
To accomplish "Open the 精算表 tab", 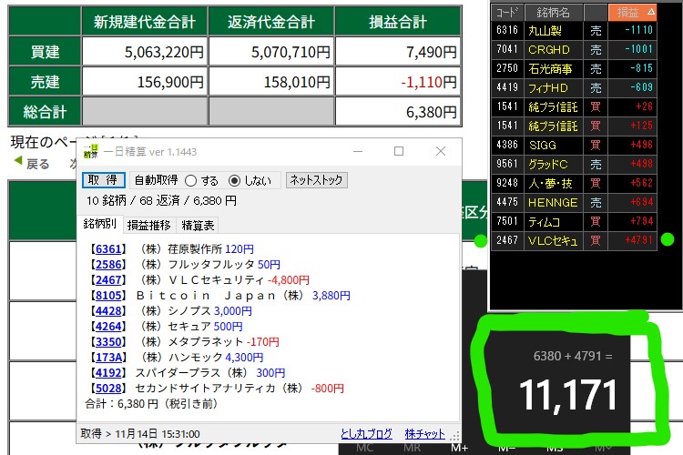I will coord(199,225).
